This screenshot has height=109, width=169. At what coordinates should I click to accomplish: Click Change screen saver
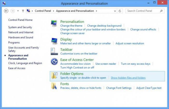point(73,33)
